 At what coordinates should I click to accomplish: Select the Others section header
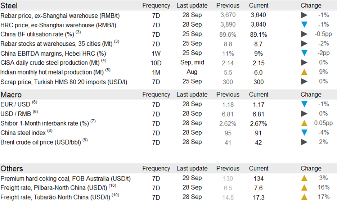12,169
